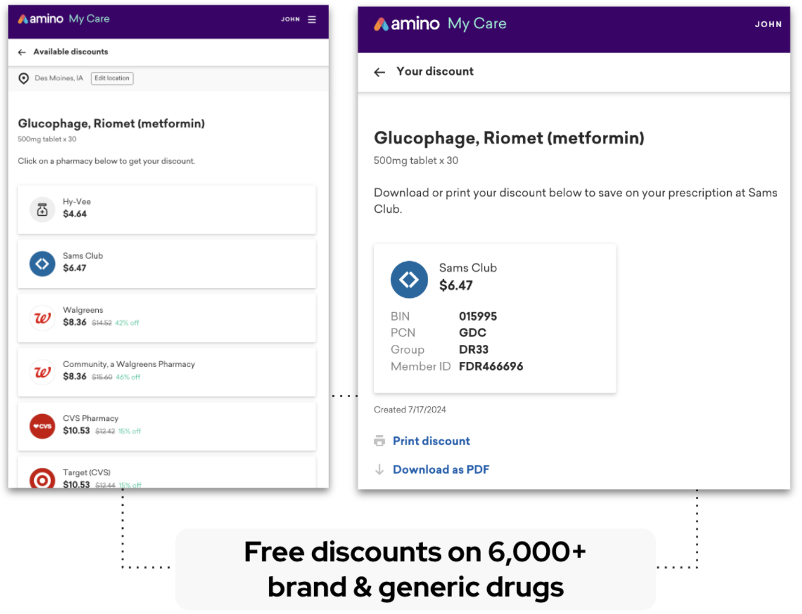The width and height of the screenshot is (802, 614).
Task: Click JOHN account name in right header
Action: point(768,24)
